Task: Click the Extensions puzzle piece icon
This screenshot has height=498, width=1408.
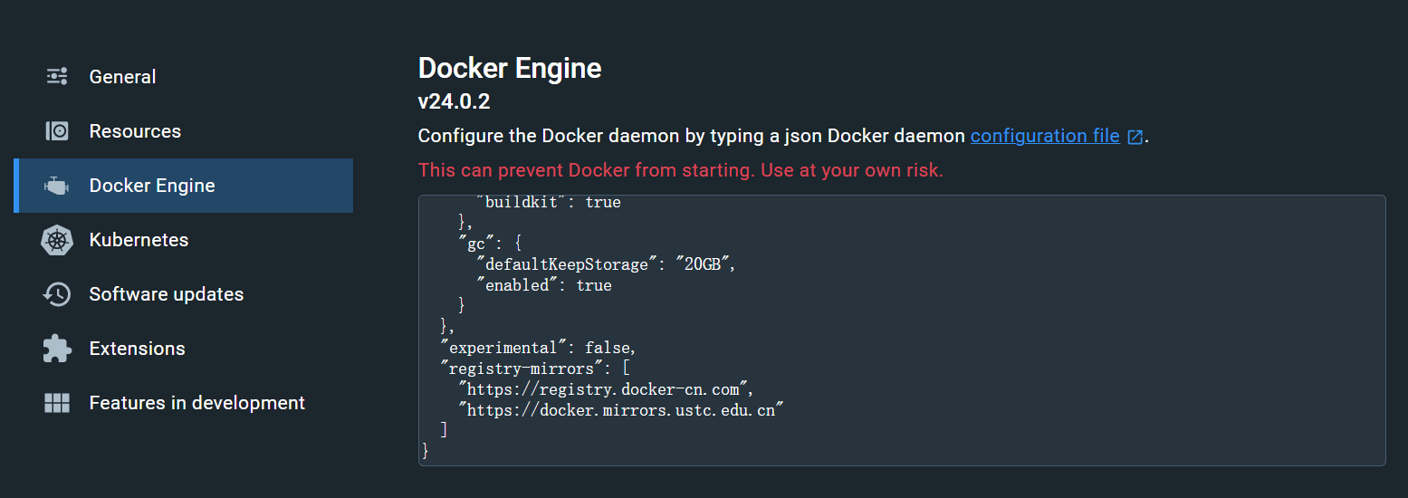Action: tap(57, 349)
